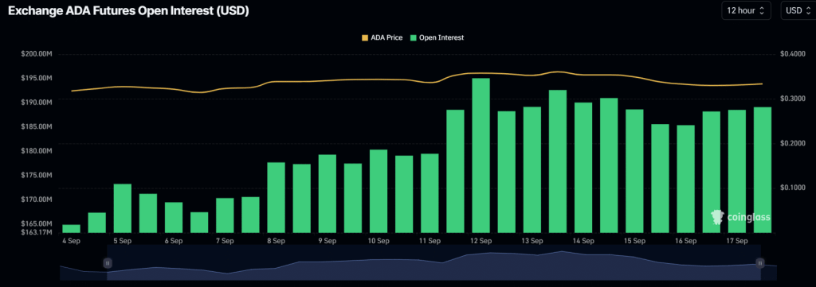The width and height of the screenshot is (816, 287).
Task: Click the yellow ADA Price legend swatch
Action: click(x=365, y=38)
